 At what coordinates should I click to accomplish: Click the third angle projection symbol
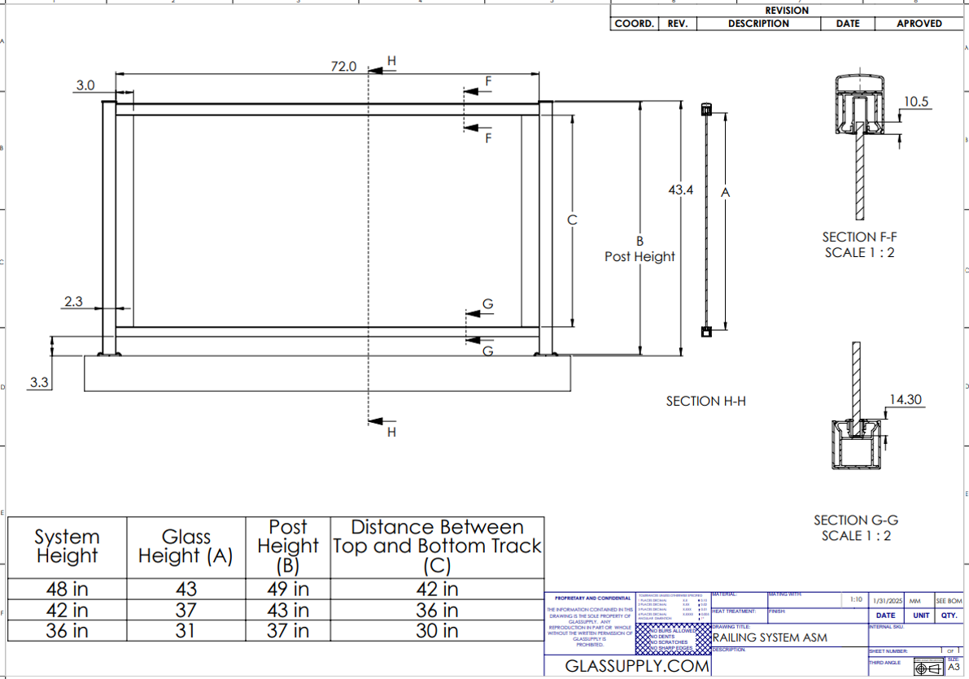click(928, 668)
